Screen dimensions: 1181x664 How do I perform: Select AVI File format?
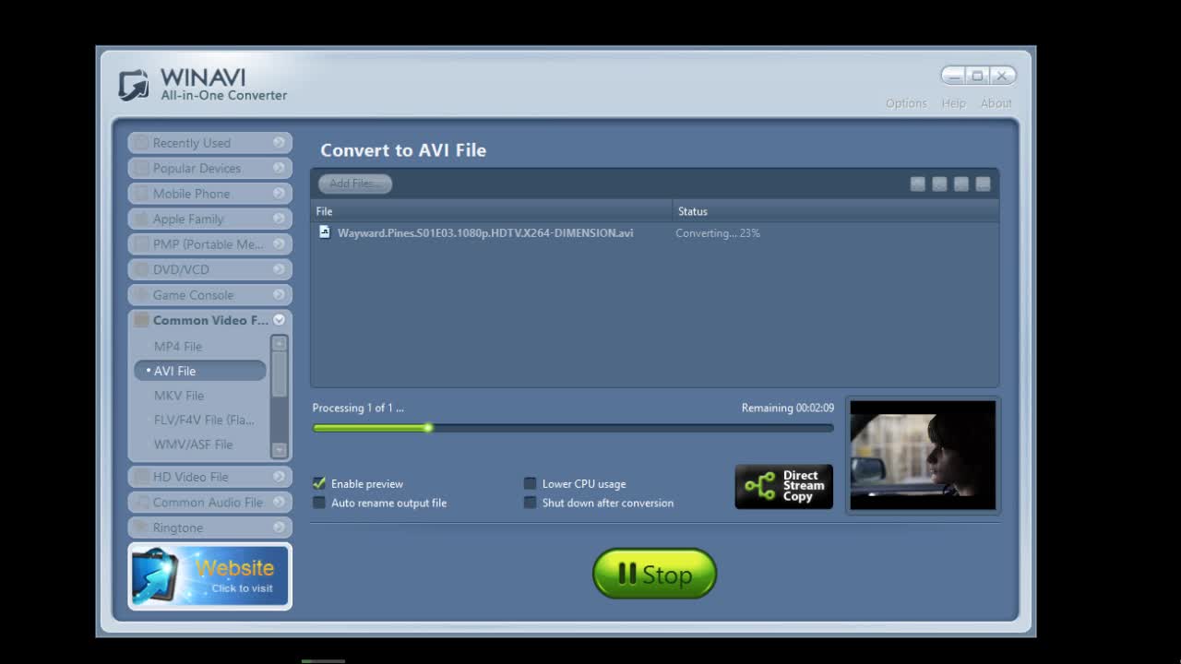point(200,371)
